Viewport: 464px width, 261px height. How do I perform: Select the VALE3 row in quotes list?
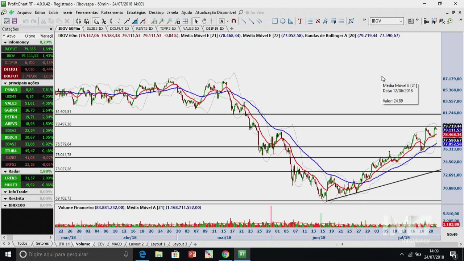pos(27,103)
